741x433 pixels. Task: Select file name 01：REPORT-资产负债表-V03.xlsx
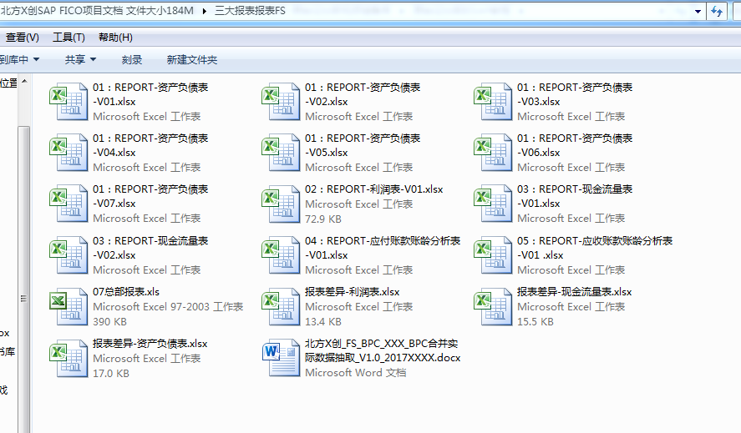pyautogui.click(x=575, y=94)
